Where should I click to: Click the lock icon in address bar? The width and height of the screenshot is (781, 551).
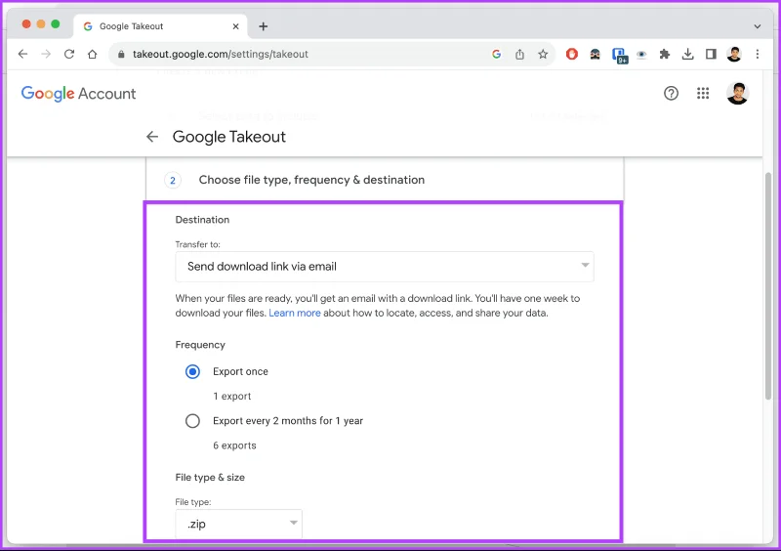tap(120, 54)
